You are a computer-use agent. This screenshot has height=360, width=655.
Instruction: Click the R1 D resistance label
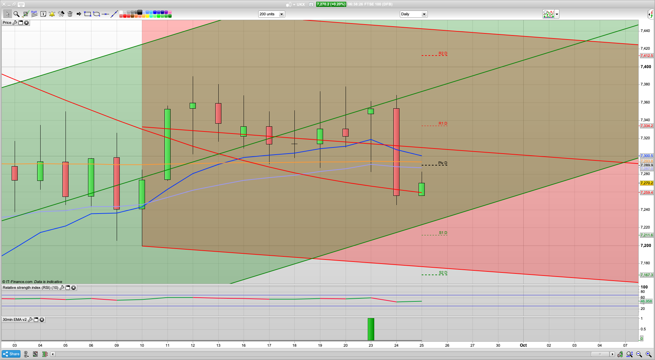point(443,124)
